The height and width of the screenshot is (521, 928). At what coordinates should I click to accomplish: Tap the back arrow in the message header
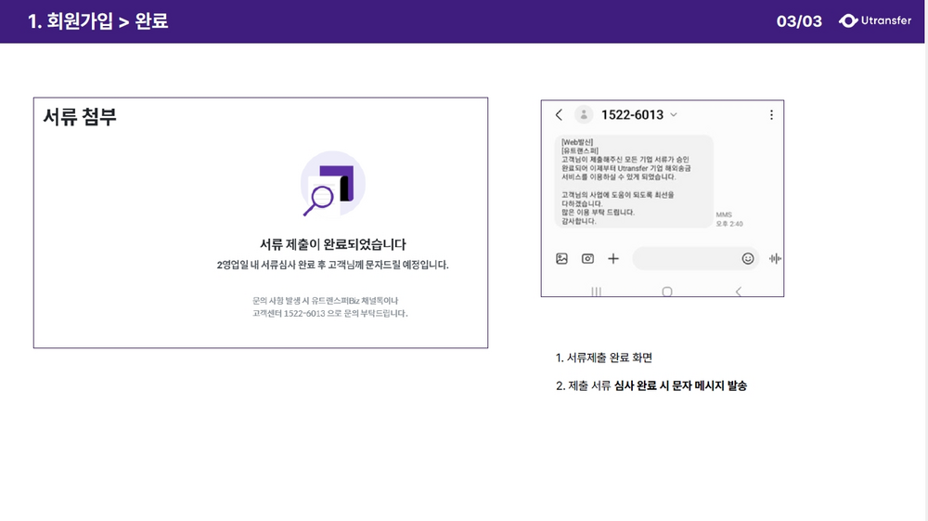coord(559,115)
